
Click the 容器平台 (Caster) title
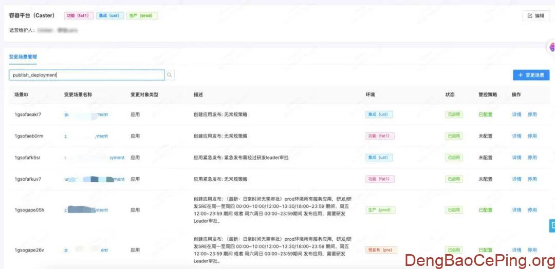coord(32,16)
